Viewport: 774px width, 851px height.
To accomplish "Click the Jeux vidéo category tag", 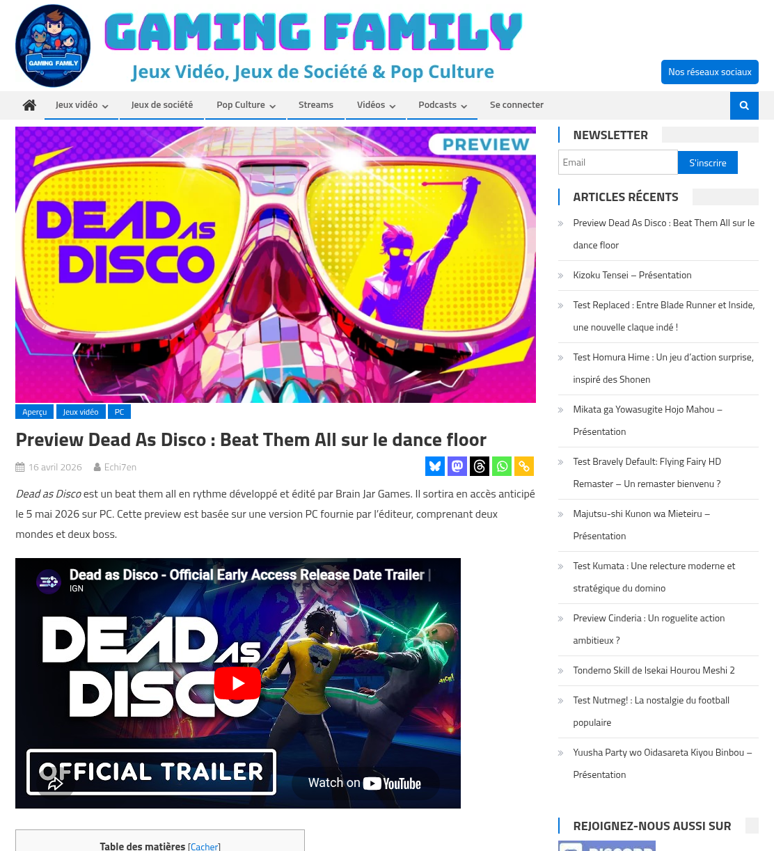I will 81,412.
